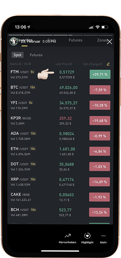Close the story with X icon
121x258 pixels.
click(x=109, y=41)
